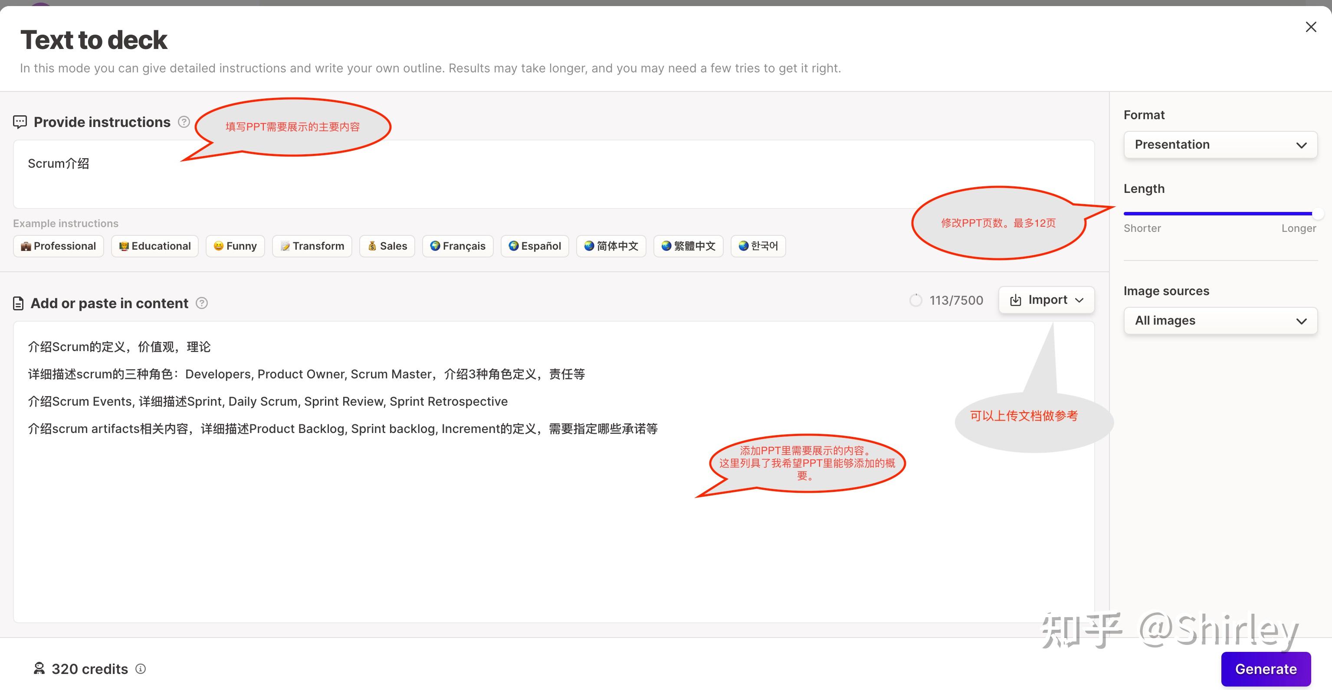The height and width of the screenshot is (690, 1332).
Task: Choose the Funny example instruction
Action: (235, 246)
